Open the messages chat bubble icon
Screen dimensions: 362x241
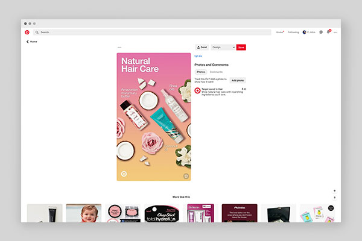click(321, 33)
